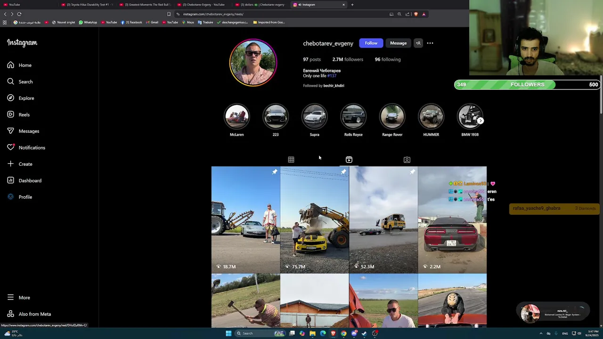Click the page vertical scrollbar

click(601, 94)
